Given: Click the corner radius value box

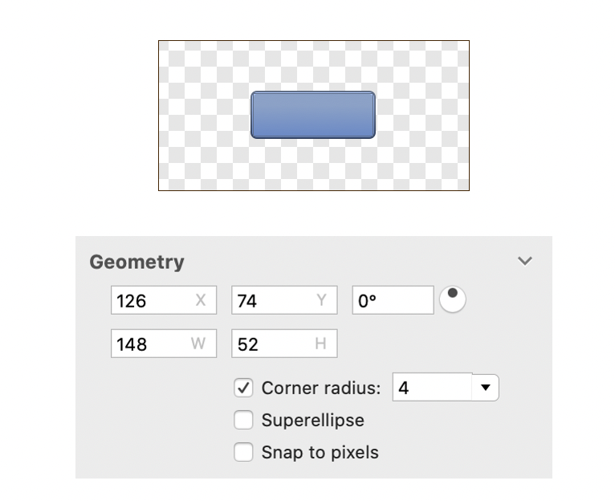Looking at the screenshot, I should [432, 389].
